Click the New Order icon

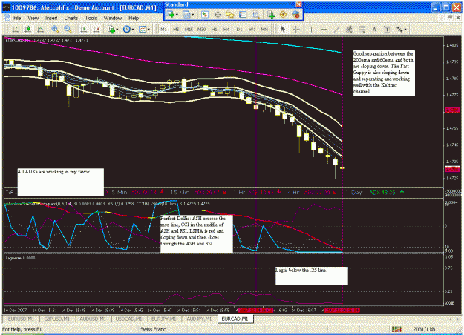(x=271, y=15)
